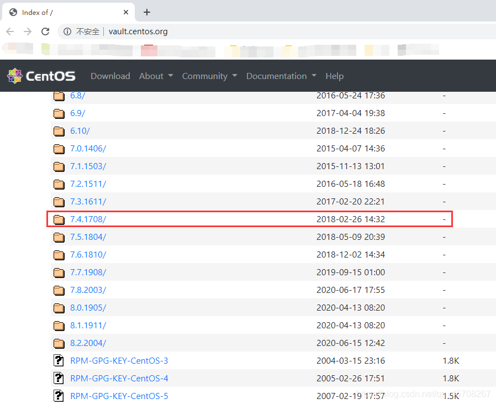Open the 7.6.1810/ directory link
Image resolution: width=496 pixels, height=404 pixels.
pos(88,255)
